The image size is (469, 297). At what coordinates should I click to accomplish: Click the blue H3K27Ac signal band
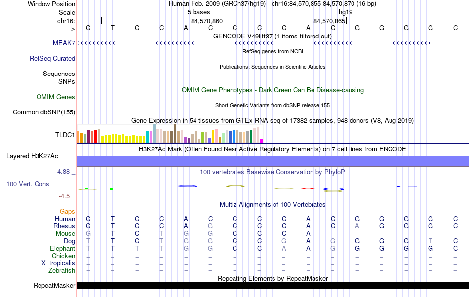[273, 161]
